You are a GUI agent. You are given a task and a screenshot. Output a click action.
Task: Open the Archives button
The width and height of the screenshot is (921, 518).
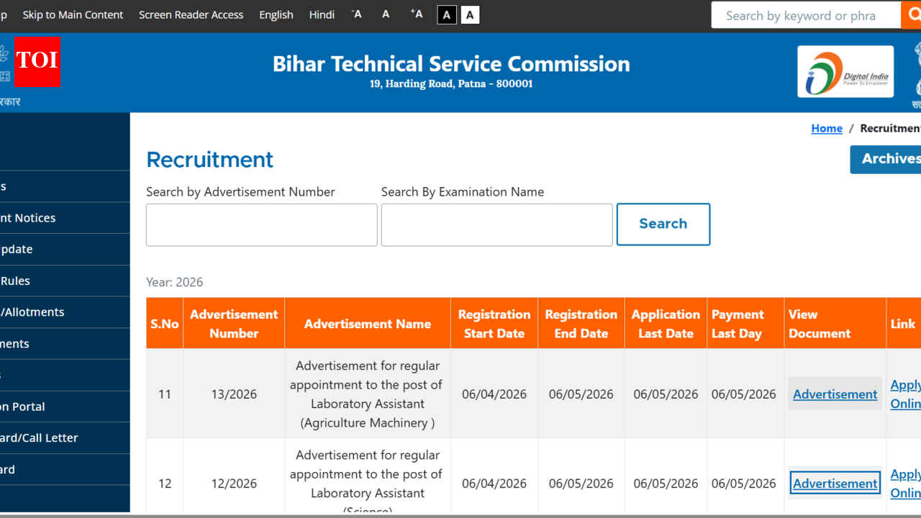click(886, 159)
